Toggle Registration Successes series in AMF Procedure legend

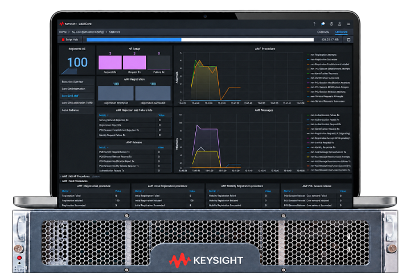[x=322, y=60]
